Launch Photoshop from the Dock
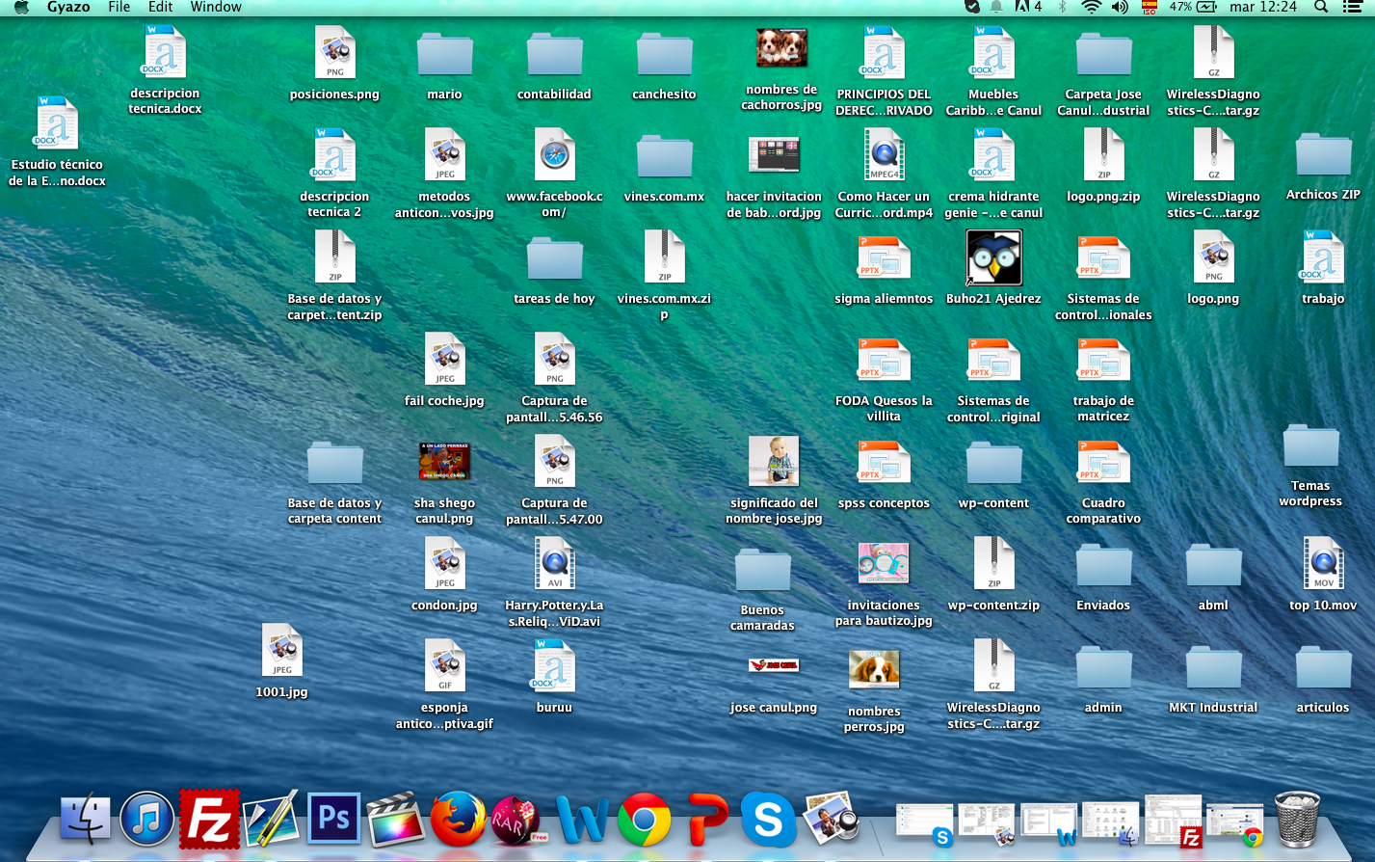1375x862 pixels. (x=333, y=820)
